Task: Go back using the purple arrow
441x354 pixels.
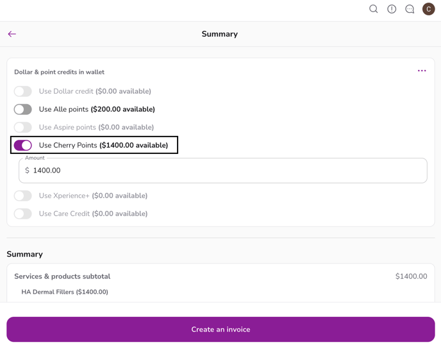Action: (x=12, y=34)
